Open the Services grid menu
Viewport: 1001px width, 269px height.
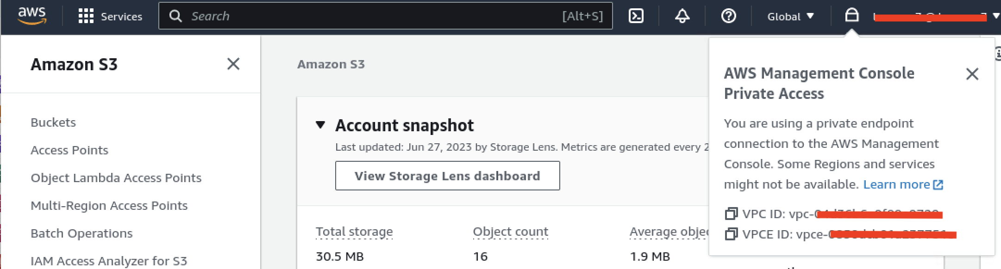[x=110, y=16]
